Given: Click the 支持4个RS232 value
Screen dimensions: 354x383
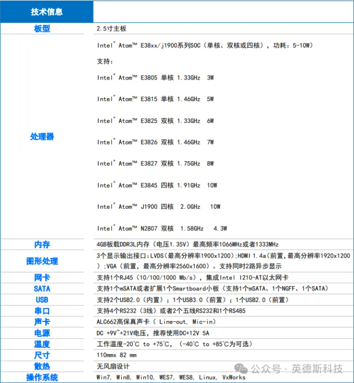Looking at the screenshot, I should coord(171,311).
